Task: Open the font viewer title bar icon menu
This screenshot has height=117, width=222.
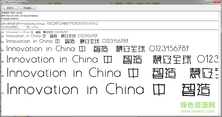Action: (2, 2)
